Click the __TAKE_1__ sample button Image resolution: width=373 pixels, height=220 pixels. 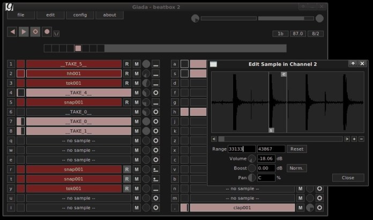click(78, 131)
